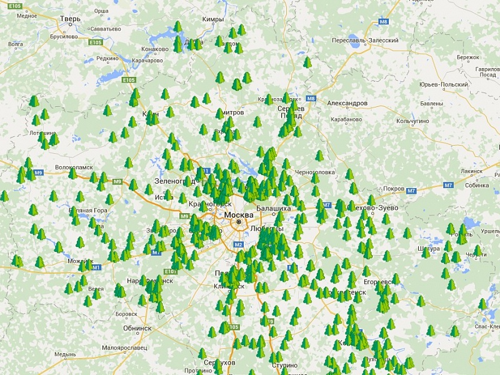Image resolution: width=500 pixels, height=375 pixels.
Task: Select the Собинка label
Action: tap(477, 185)
